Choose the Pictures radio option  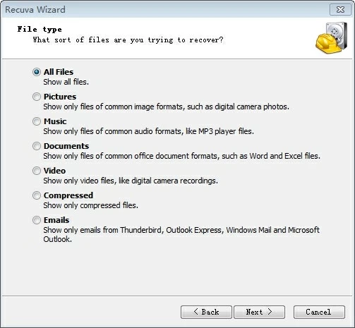click(x=37, y=97)
